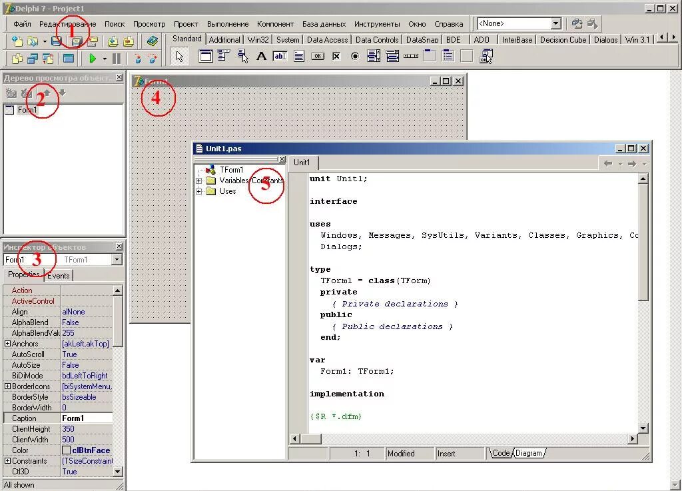This screenshot has height=491, width=682.
Task: Click the Pause program icon
Action: pyautogui.click(x=117, y=58)
